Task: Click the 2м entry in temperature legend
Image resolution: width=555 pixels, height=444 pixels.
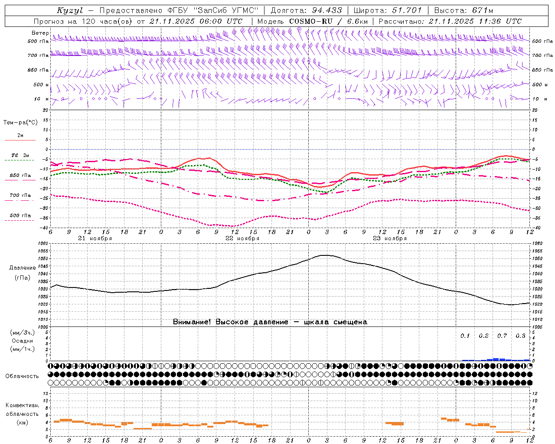Action: click(20, 136)
